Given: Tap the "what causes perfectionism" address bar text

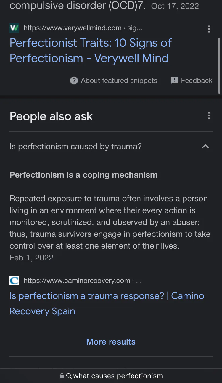Looking at the screenshot, I should coord(118,376).
